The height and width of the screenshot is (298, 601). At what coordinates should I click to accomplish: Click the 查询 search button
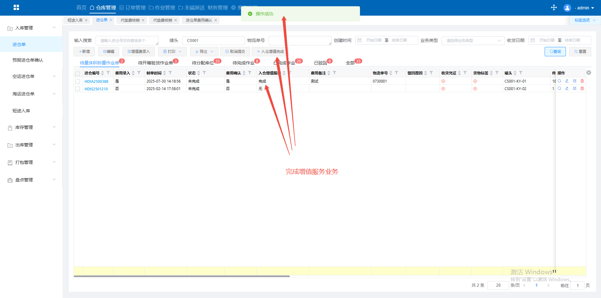coord(555,52)
